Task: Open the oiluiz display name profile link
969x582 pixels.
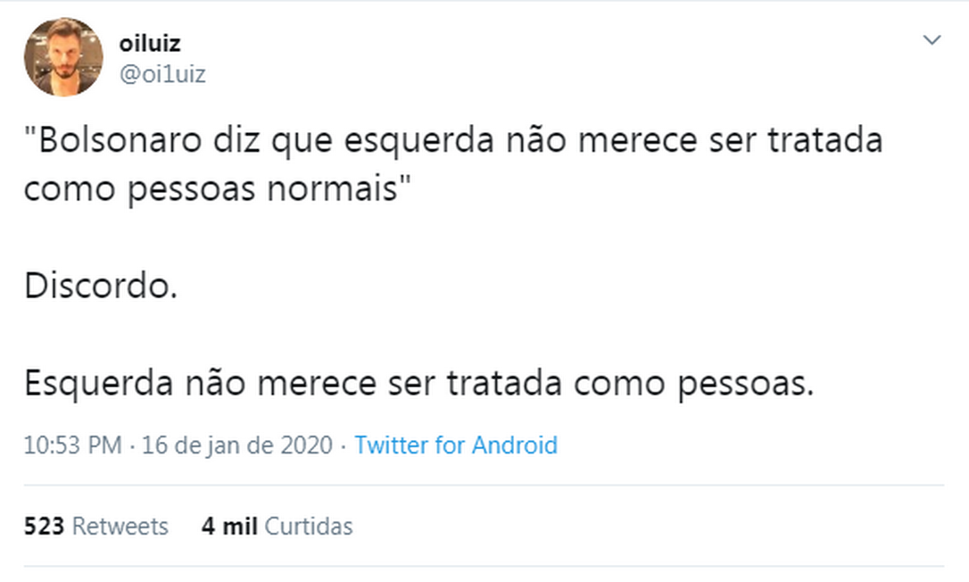Action: [150, 43]
